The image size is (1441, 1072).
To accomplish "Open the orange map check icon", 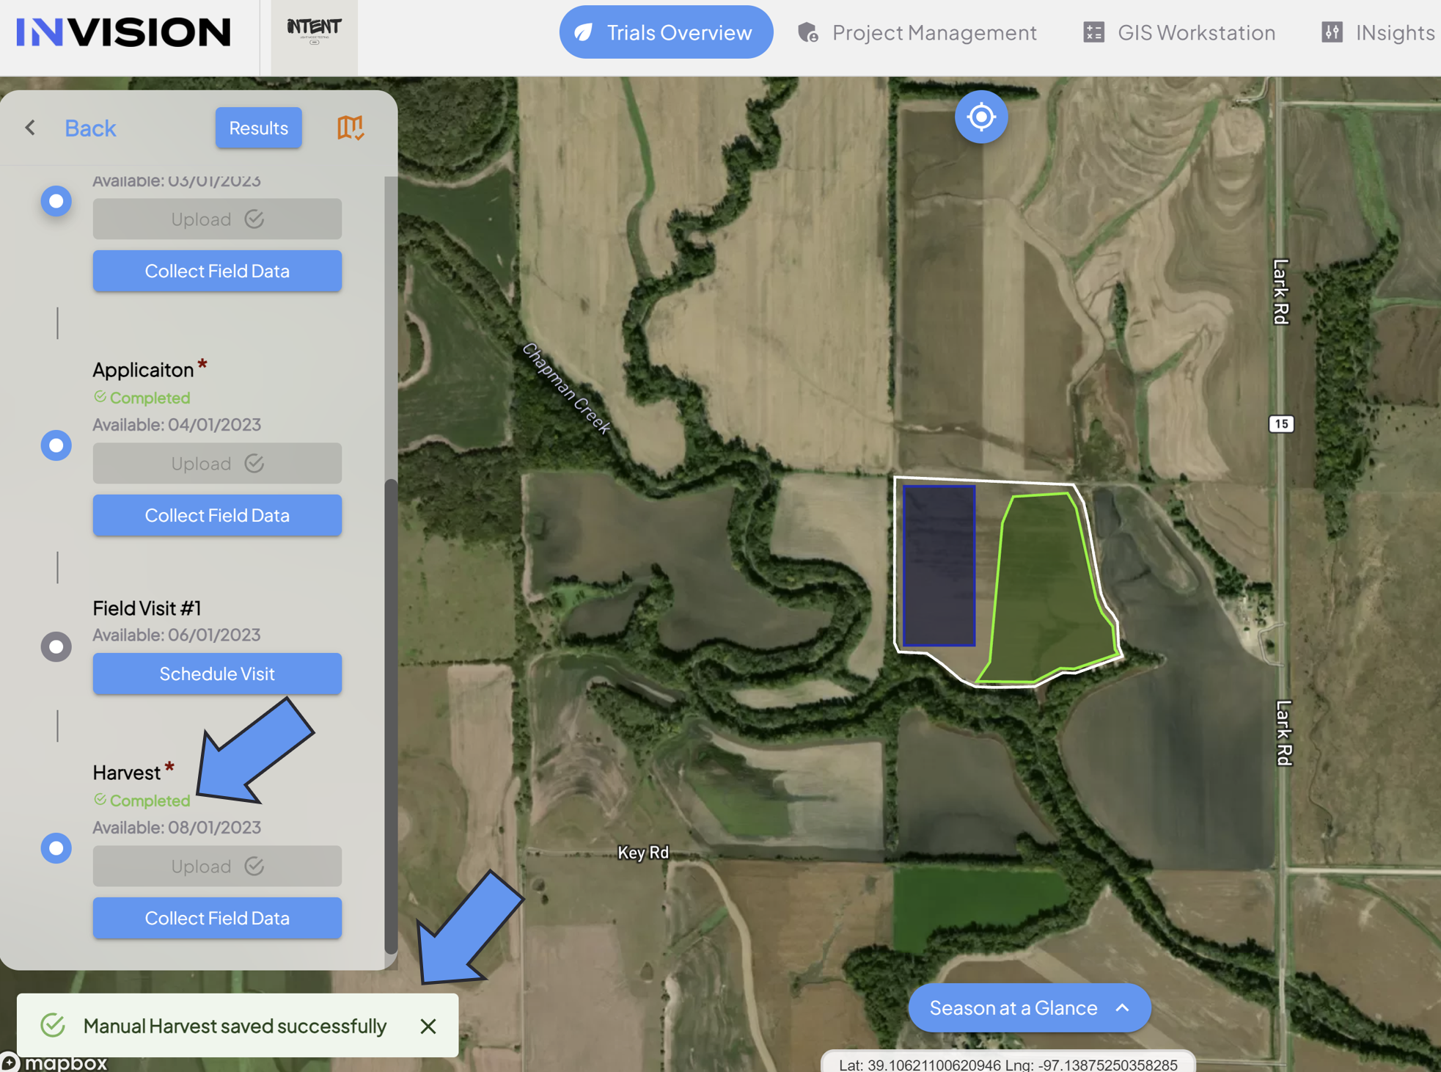I will pyautogui.click(x=351, y=128).
